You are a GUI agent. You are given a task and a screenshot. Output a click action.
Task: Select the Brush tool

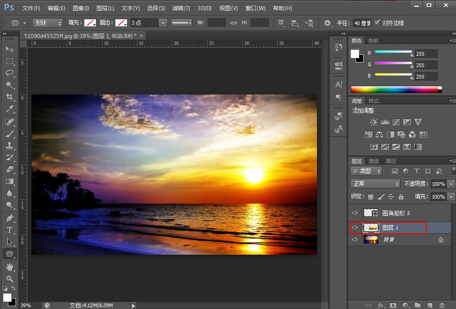pos(10,133)
